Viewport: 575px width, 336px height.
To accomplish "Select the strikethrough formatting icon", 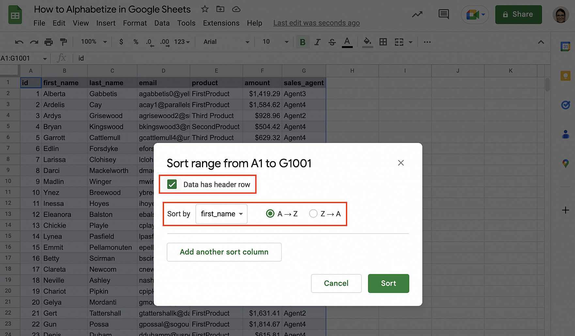I will coord(332,42).
